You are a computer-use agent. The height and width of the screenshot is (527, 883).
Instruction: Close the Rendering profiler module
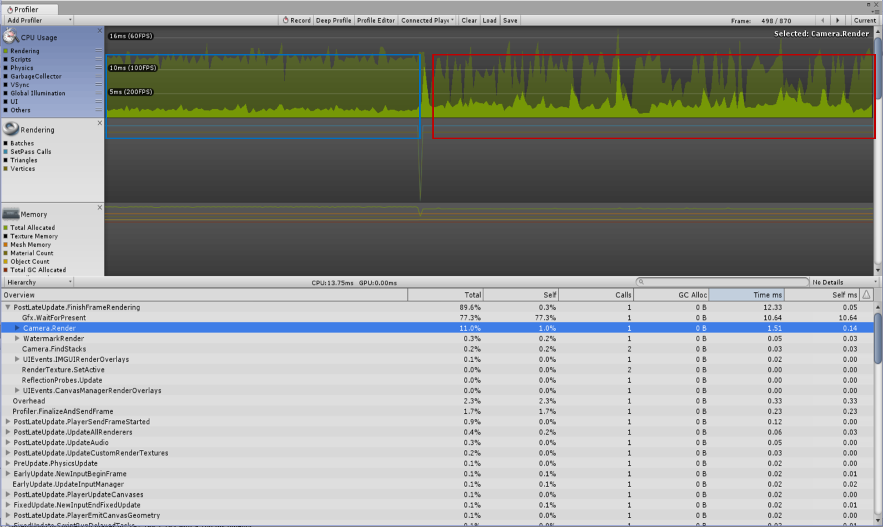click(x=100, y=123)
